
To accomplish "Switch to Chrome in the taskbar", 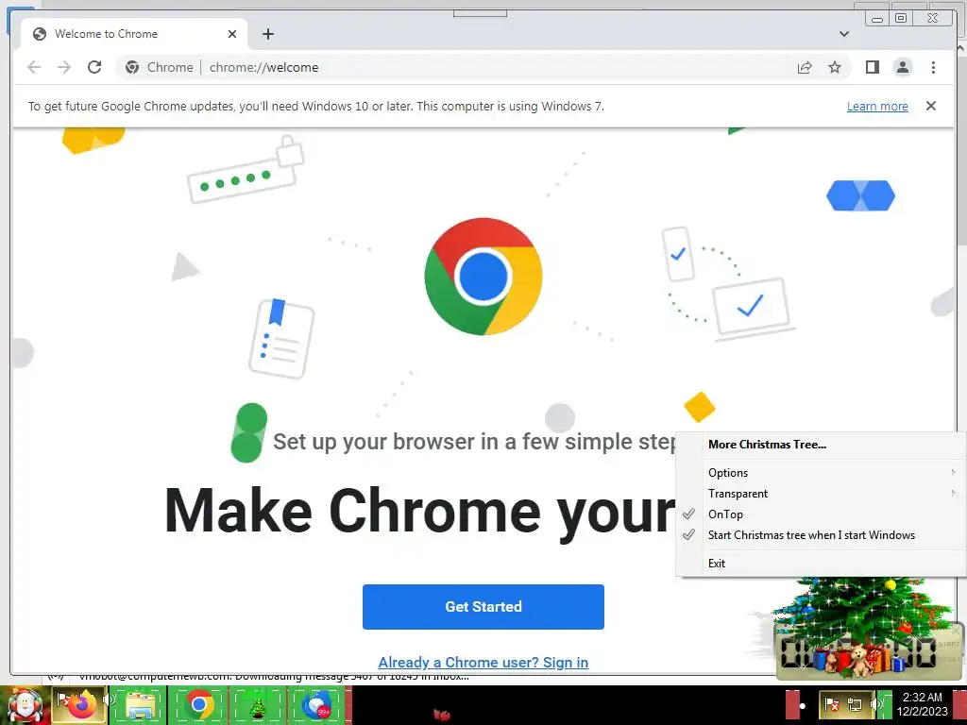I will [x=198, y=704].
